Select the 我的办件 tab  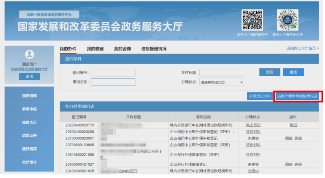tap(68, 49)
